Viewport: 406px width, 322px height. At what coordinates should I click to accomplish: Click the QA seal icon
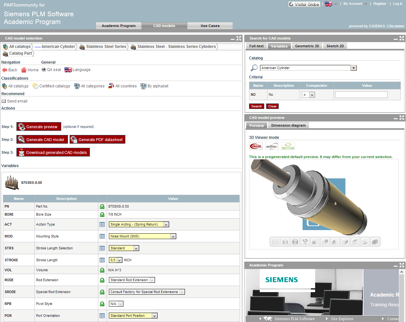(44, 70)
